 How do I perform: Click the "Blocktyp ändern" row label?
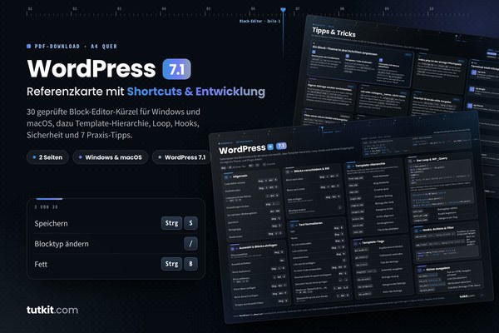click(x=62, y=244)
